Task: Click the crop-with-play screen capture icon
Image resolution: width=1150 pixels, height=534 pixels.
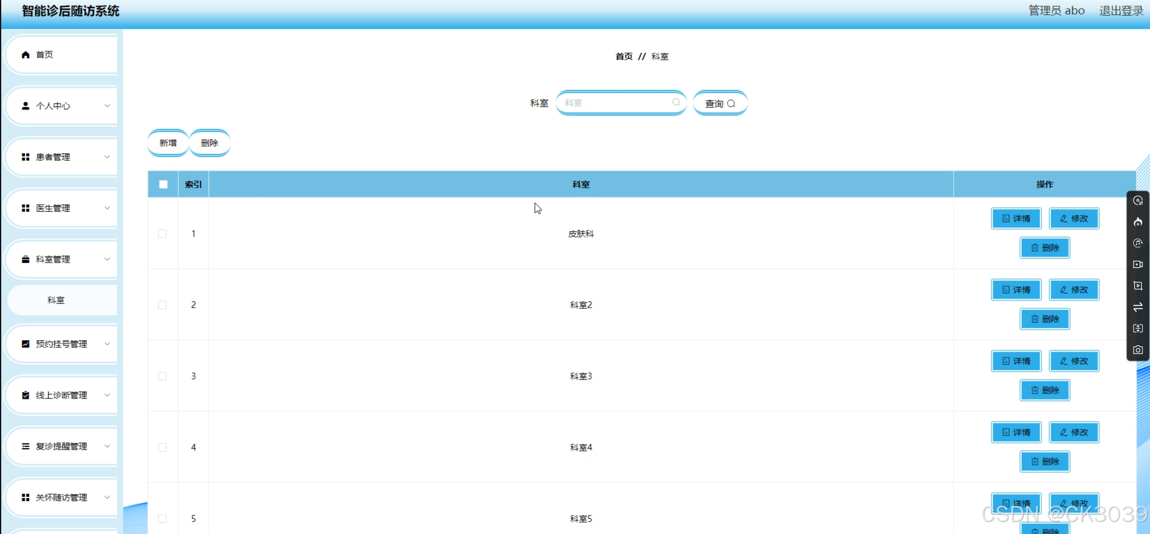Action: (x=1138, y=285)
